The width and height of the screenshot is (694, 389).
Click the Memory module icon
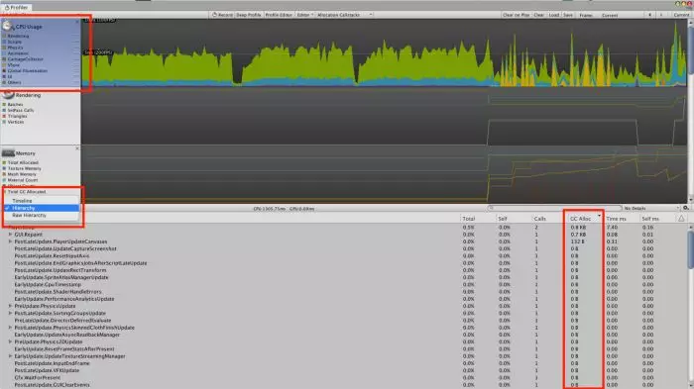(8, 153)
